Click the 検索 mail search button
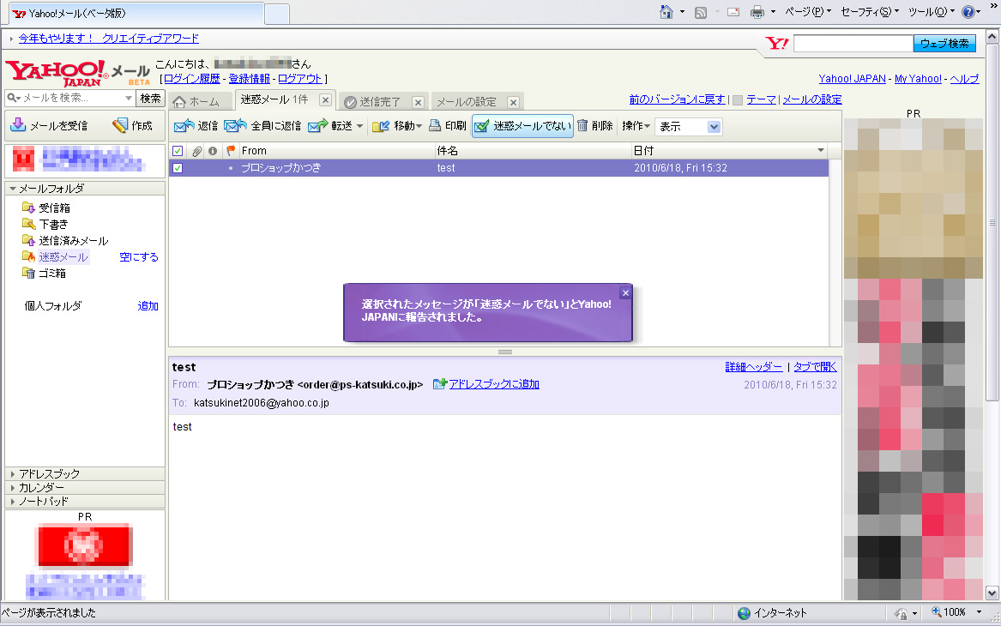1001x626 pixels. click(151, 99)
